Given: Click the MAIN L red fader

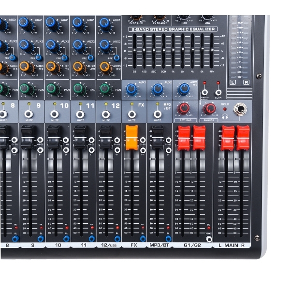Looking at the screenshot, I should pos(228,138).
